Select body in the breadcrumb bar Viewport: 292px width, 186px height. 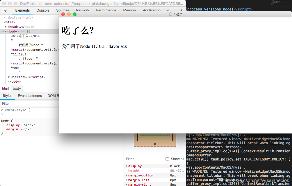tap(17, 89)
